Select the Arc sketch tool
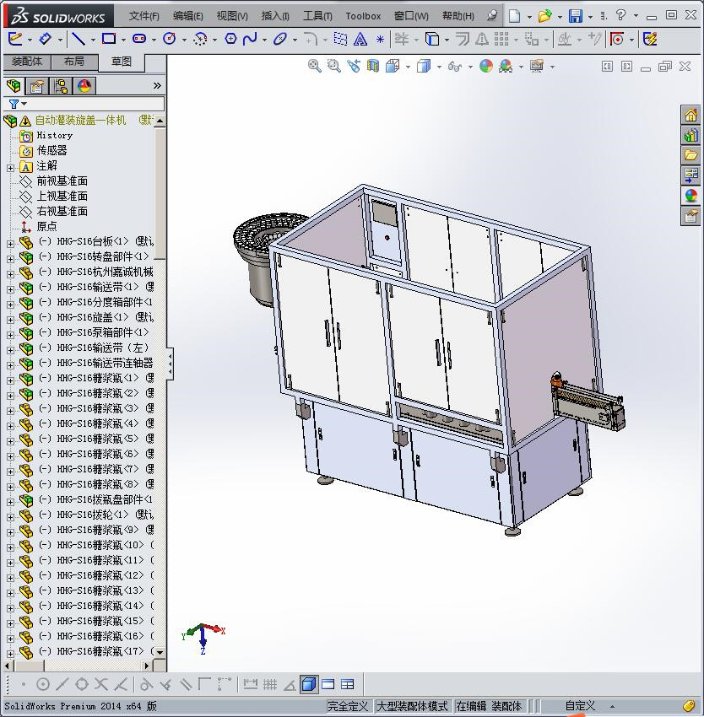Viewport: 704px width, 717px height. click(x=200, y=40)
